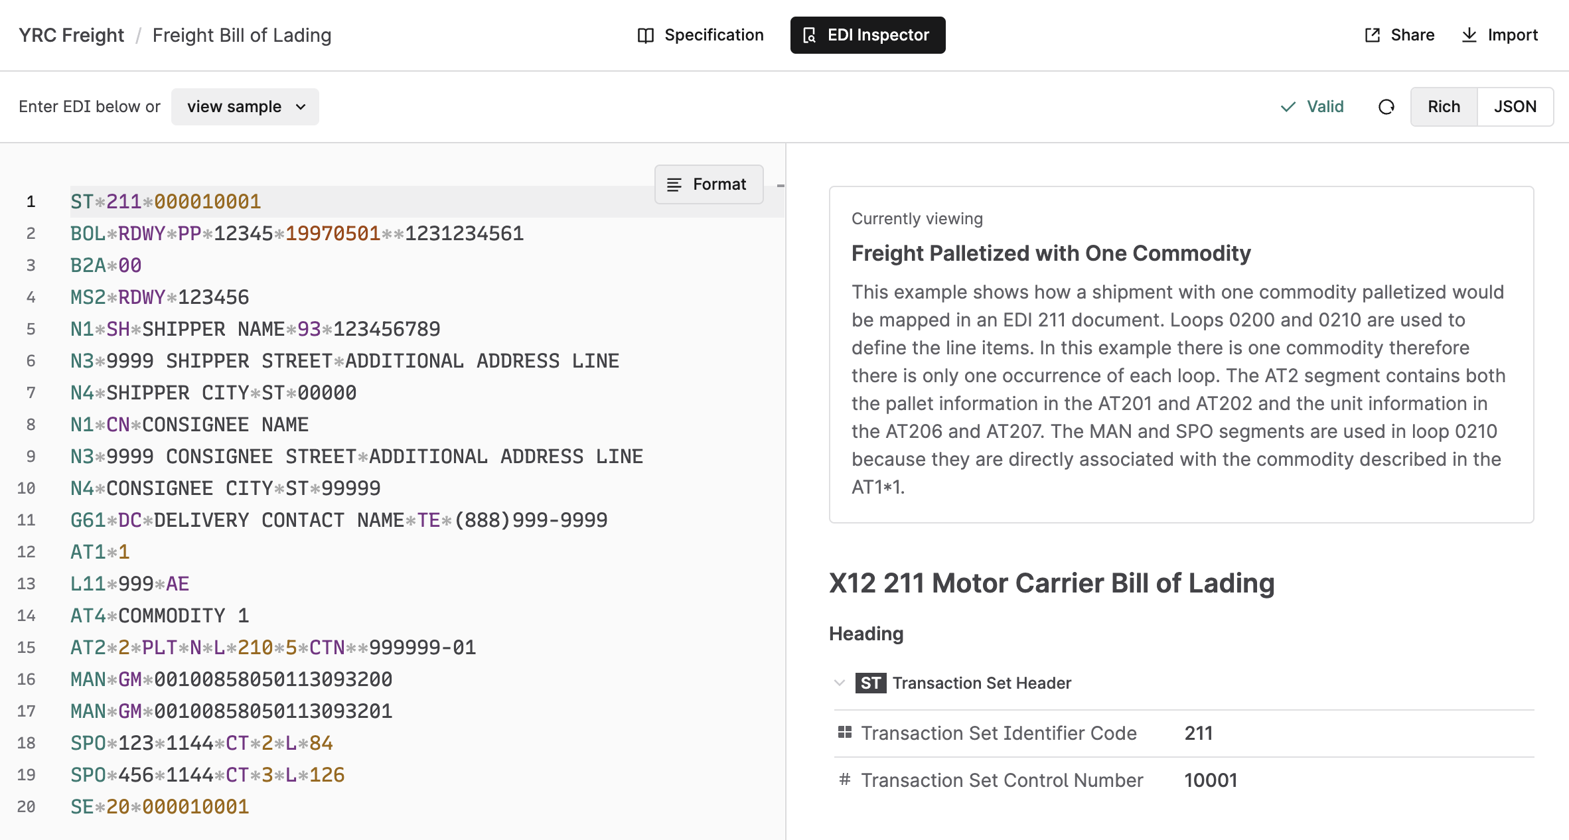This screenshot has width=1569, height=840.
Task: Click the 'SE*20*000010001' line
Action: coord(160,807)
